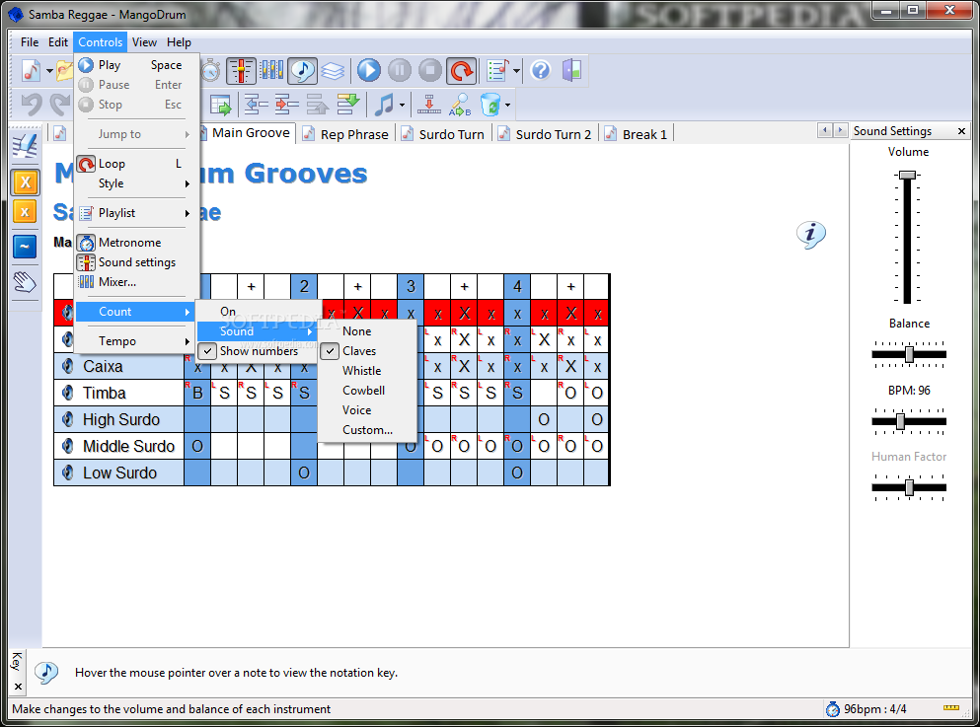The height and width of the screenshot is (727, 980).
Task: Click the shift left blue arrow icon
Action: pyautogui.click(x=256, y=105)
